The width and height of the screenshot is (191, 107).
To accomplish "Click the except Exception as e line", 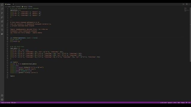I will click(x=24, y=71).
